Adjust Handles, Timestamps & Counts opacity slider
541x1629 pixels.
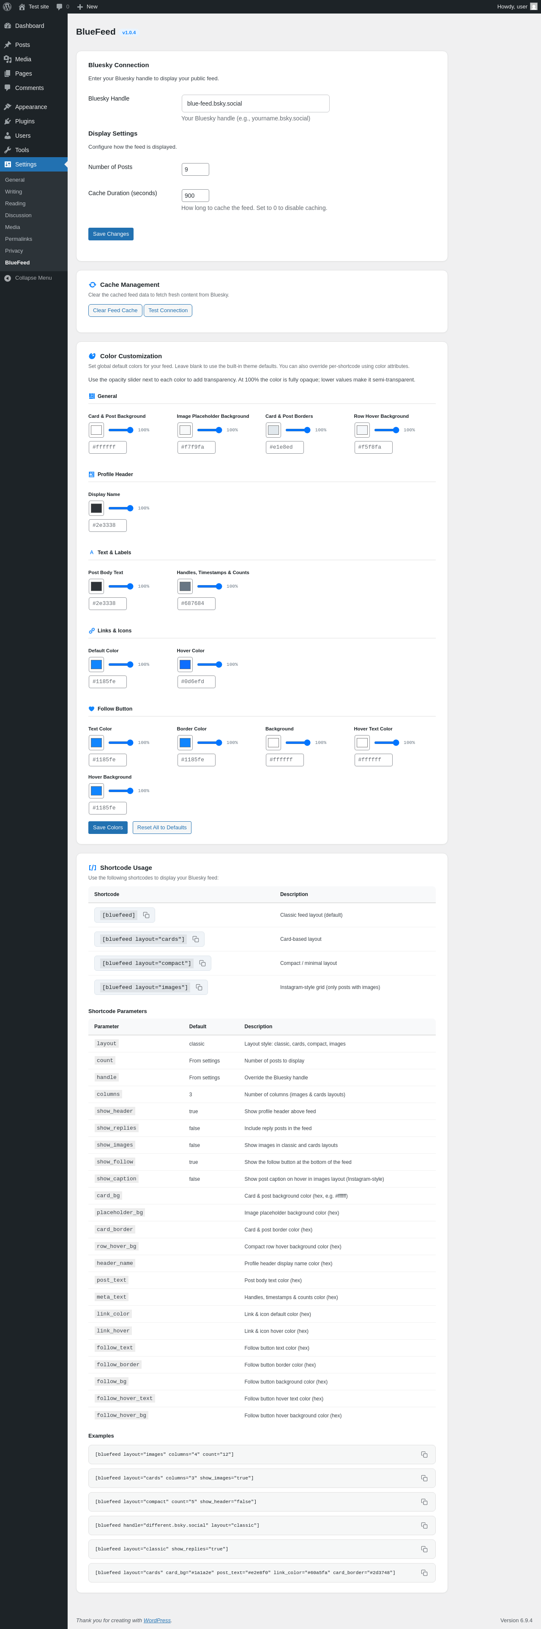point(210,586)
